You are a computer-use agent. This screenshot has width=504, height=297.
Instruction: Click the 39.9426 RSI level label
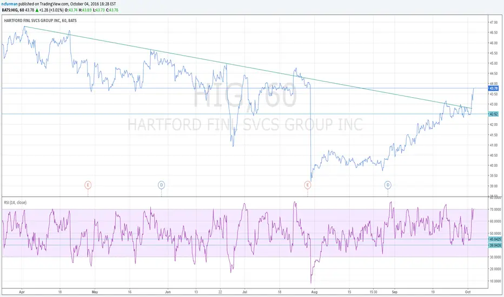pos(495,245)
